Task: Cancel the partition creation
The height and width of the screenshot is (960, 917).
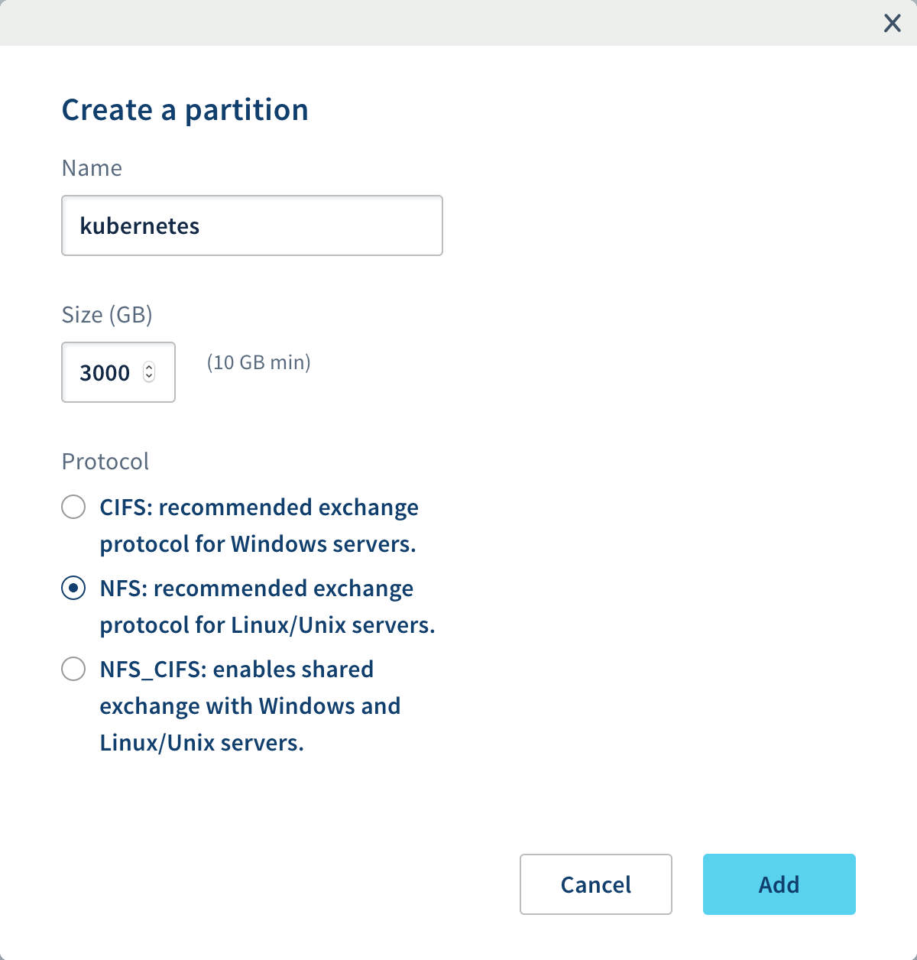Action: pyautogui.click(x=595, y=884)
